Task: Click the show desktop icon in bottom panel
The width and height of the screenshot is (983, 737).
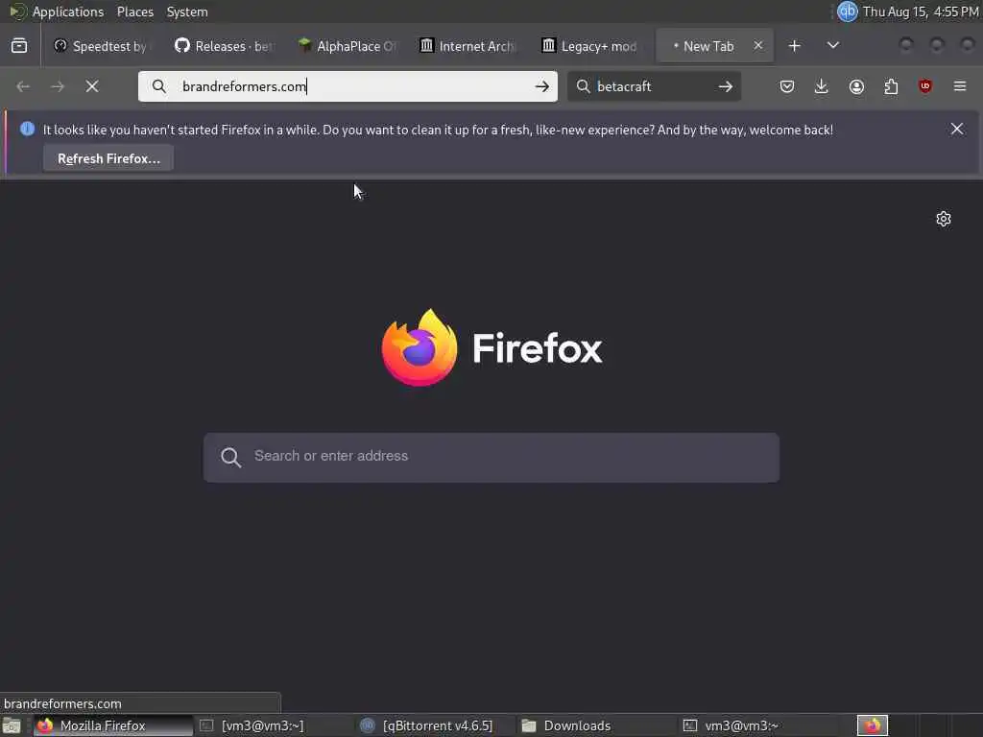Action: coord(12,725)
